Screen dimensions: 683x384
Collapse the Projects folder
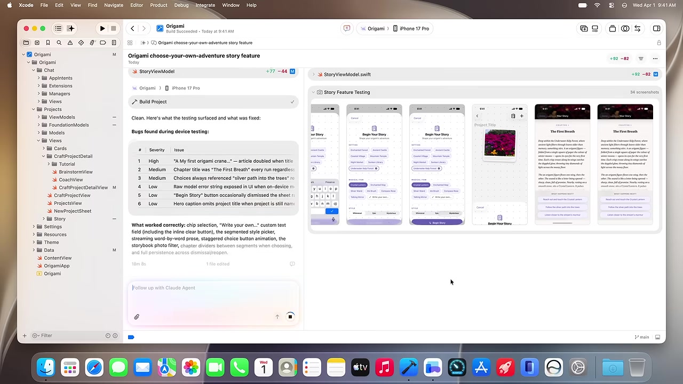pyautogui.click(x=34, y=109)
